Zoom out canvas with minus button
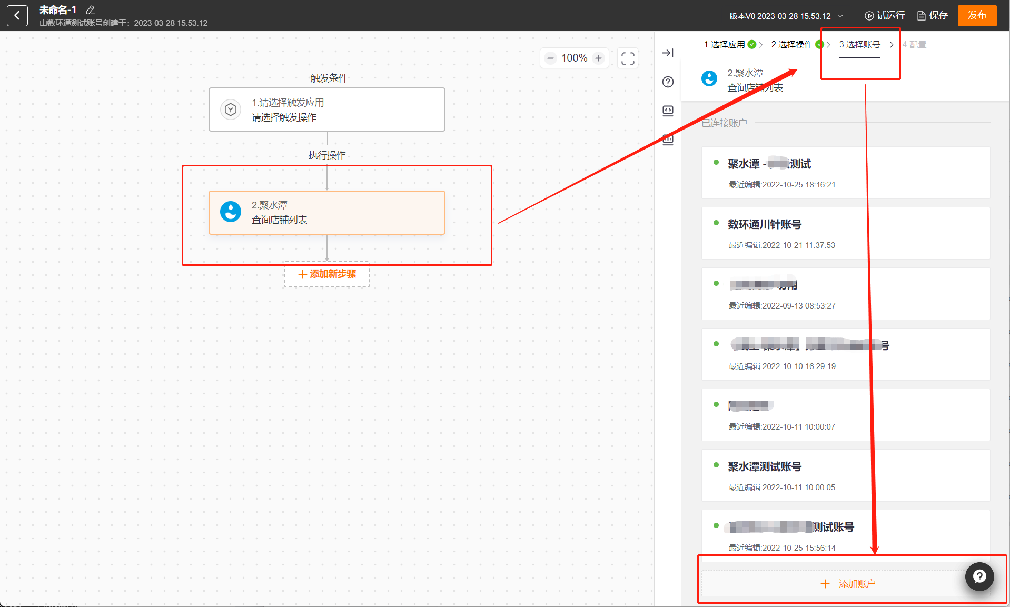Screen dimensions: 1010x607 pos(550,58)
